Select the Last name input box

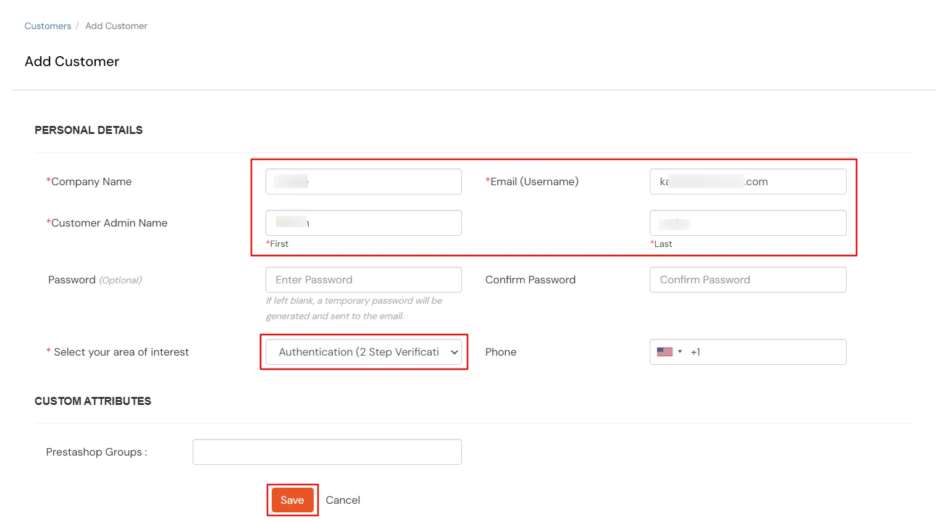pos(747,222)
